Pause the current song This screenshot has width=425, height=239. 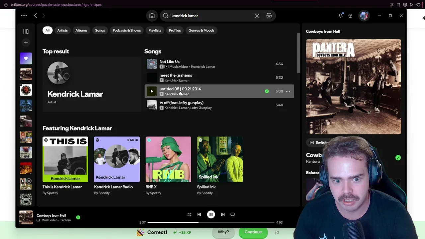point(211,214)
